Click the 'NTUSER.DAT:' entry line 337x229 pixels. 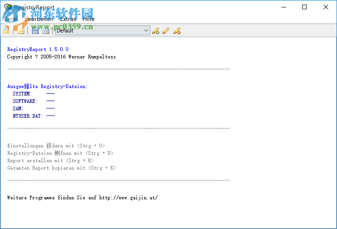tap(34, 116)
